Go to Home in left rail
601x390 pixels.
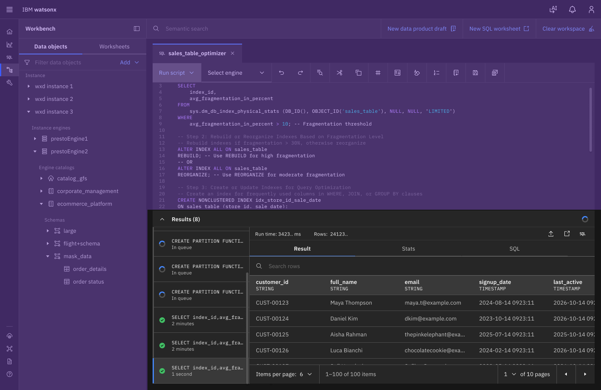(10, 32)
